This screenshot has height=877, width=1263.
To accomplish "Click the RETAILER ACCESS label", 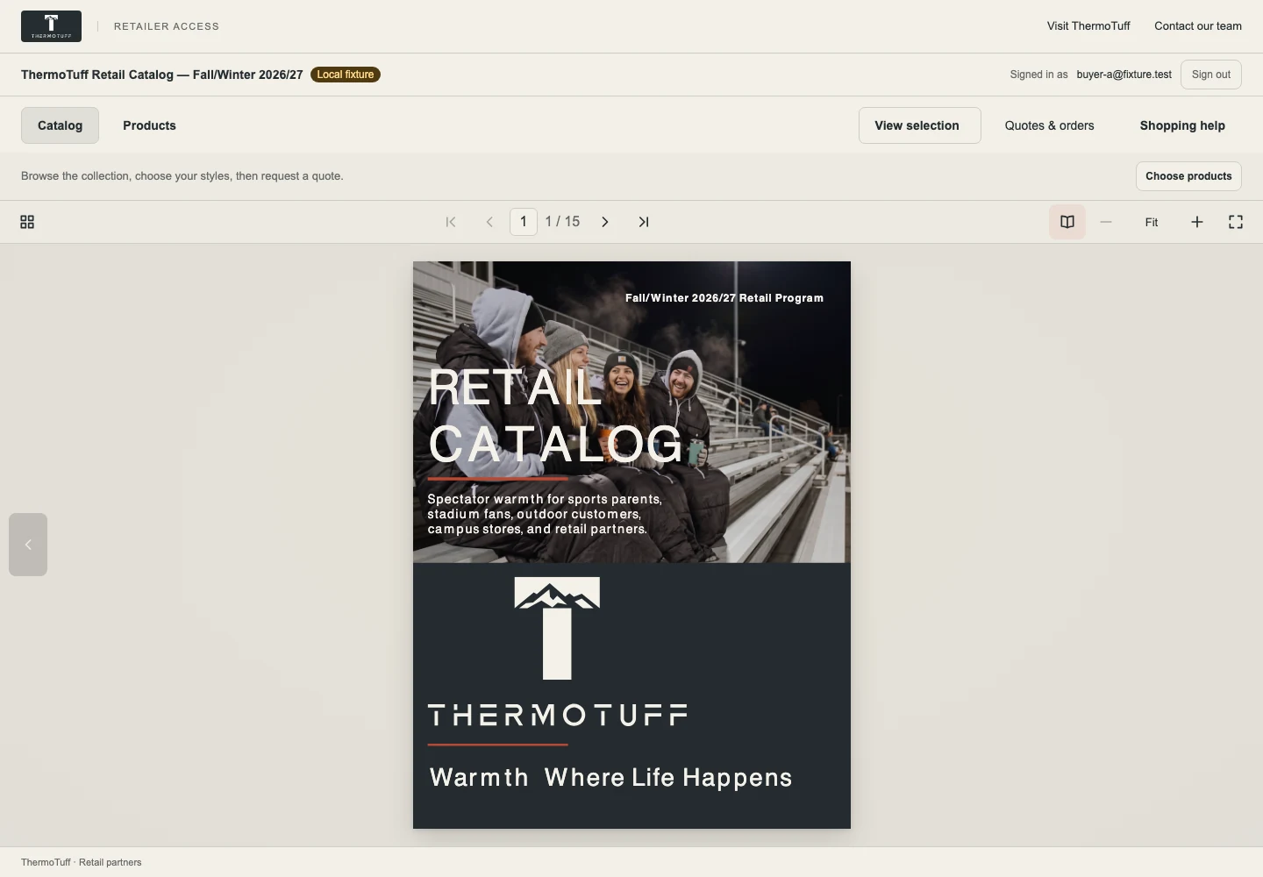I will (167, 26).
